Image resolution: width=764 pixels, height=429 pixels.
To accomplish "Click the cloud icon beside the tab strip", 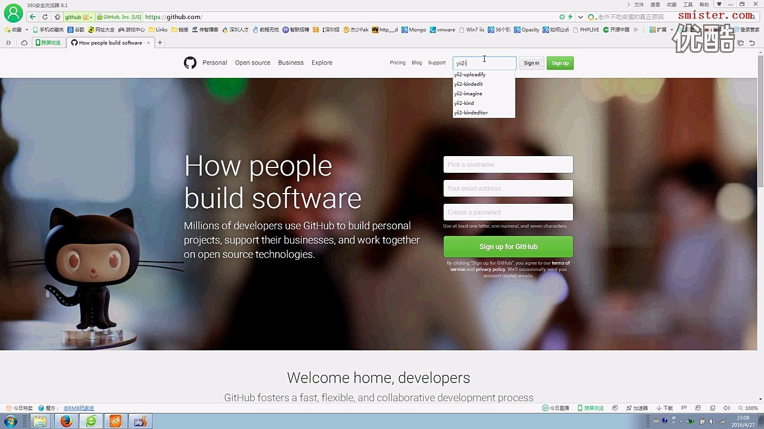I will click(x=24, y=43).
